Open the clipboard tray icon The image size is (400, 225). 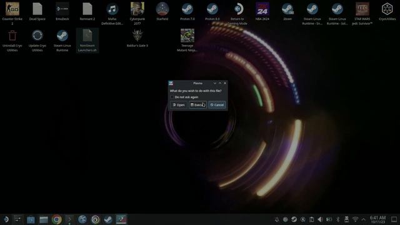point(311,219)
